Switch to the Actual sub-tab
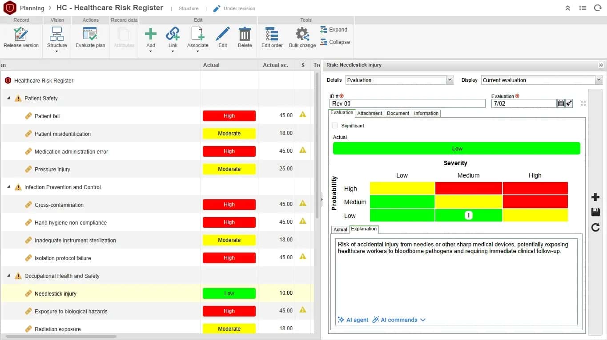Screen dimensions: 607x340 click(340, 229)
